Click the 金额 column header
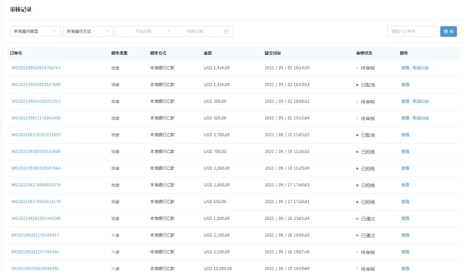This screenshot has width=464, height=272. (208, 53)
